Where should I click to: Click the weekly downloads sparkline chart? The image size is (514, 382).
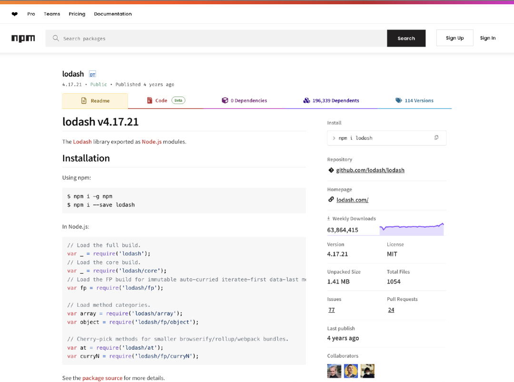[x=412, y=229]
